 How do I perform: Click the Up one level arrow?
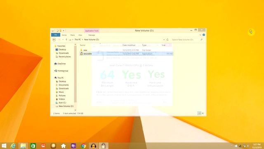pos(66,40)
